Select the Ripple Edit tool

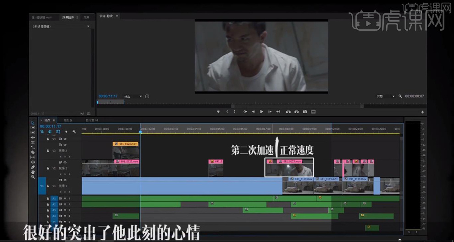tap(33, 137)
